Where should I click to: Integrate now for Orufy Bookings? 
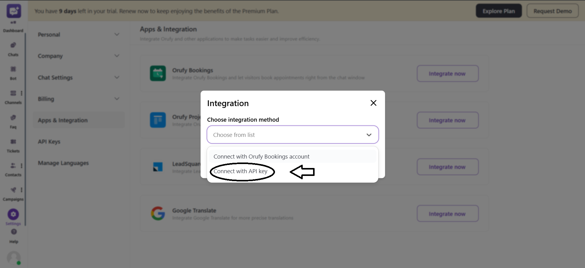(x=448, y=73)
